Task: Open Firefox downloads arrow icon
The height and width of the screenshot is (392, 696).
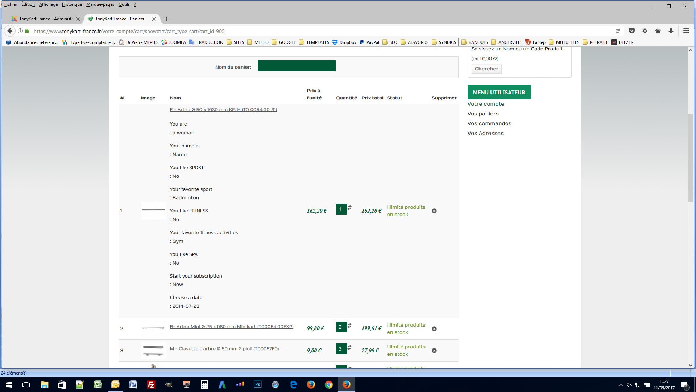Action: pyautogui.click(x=671, y=31)
